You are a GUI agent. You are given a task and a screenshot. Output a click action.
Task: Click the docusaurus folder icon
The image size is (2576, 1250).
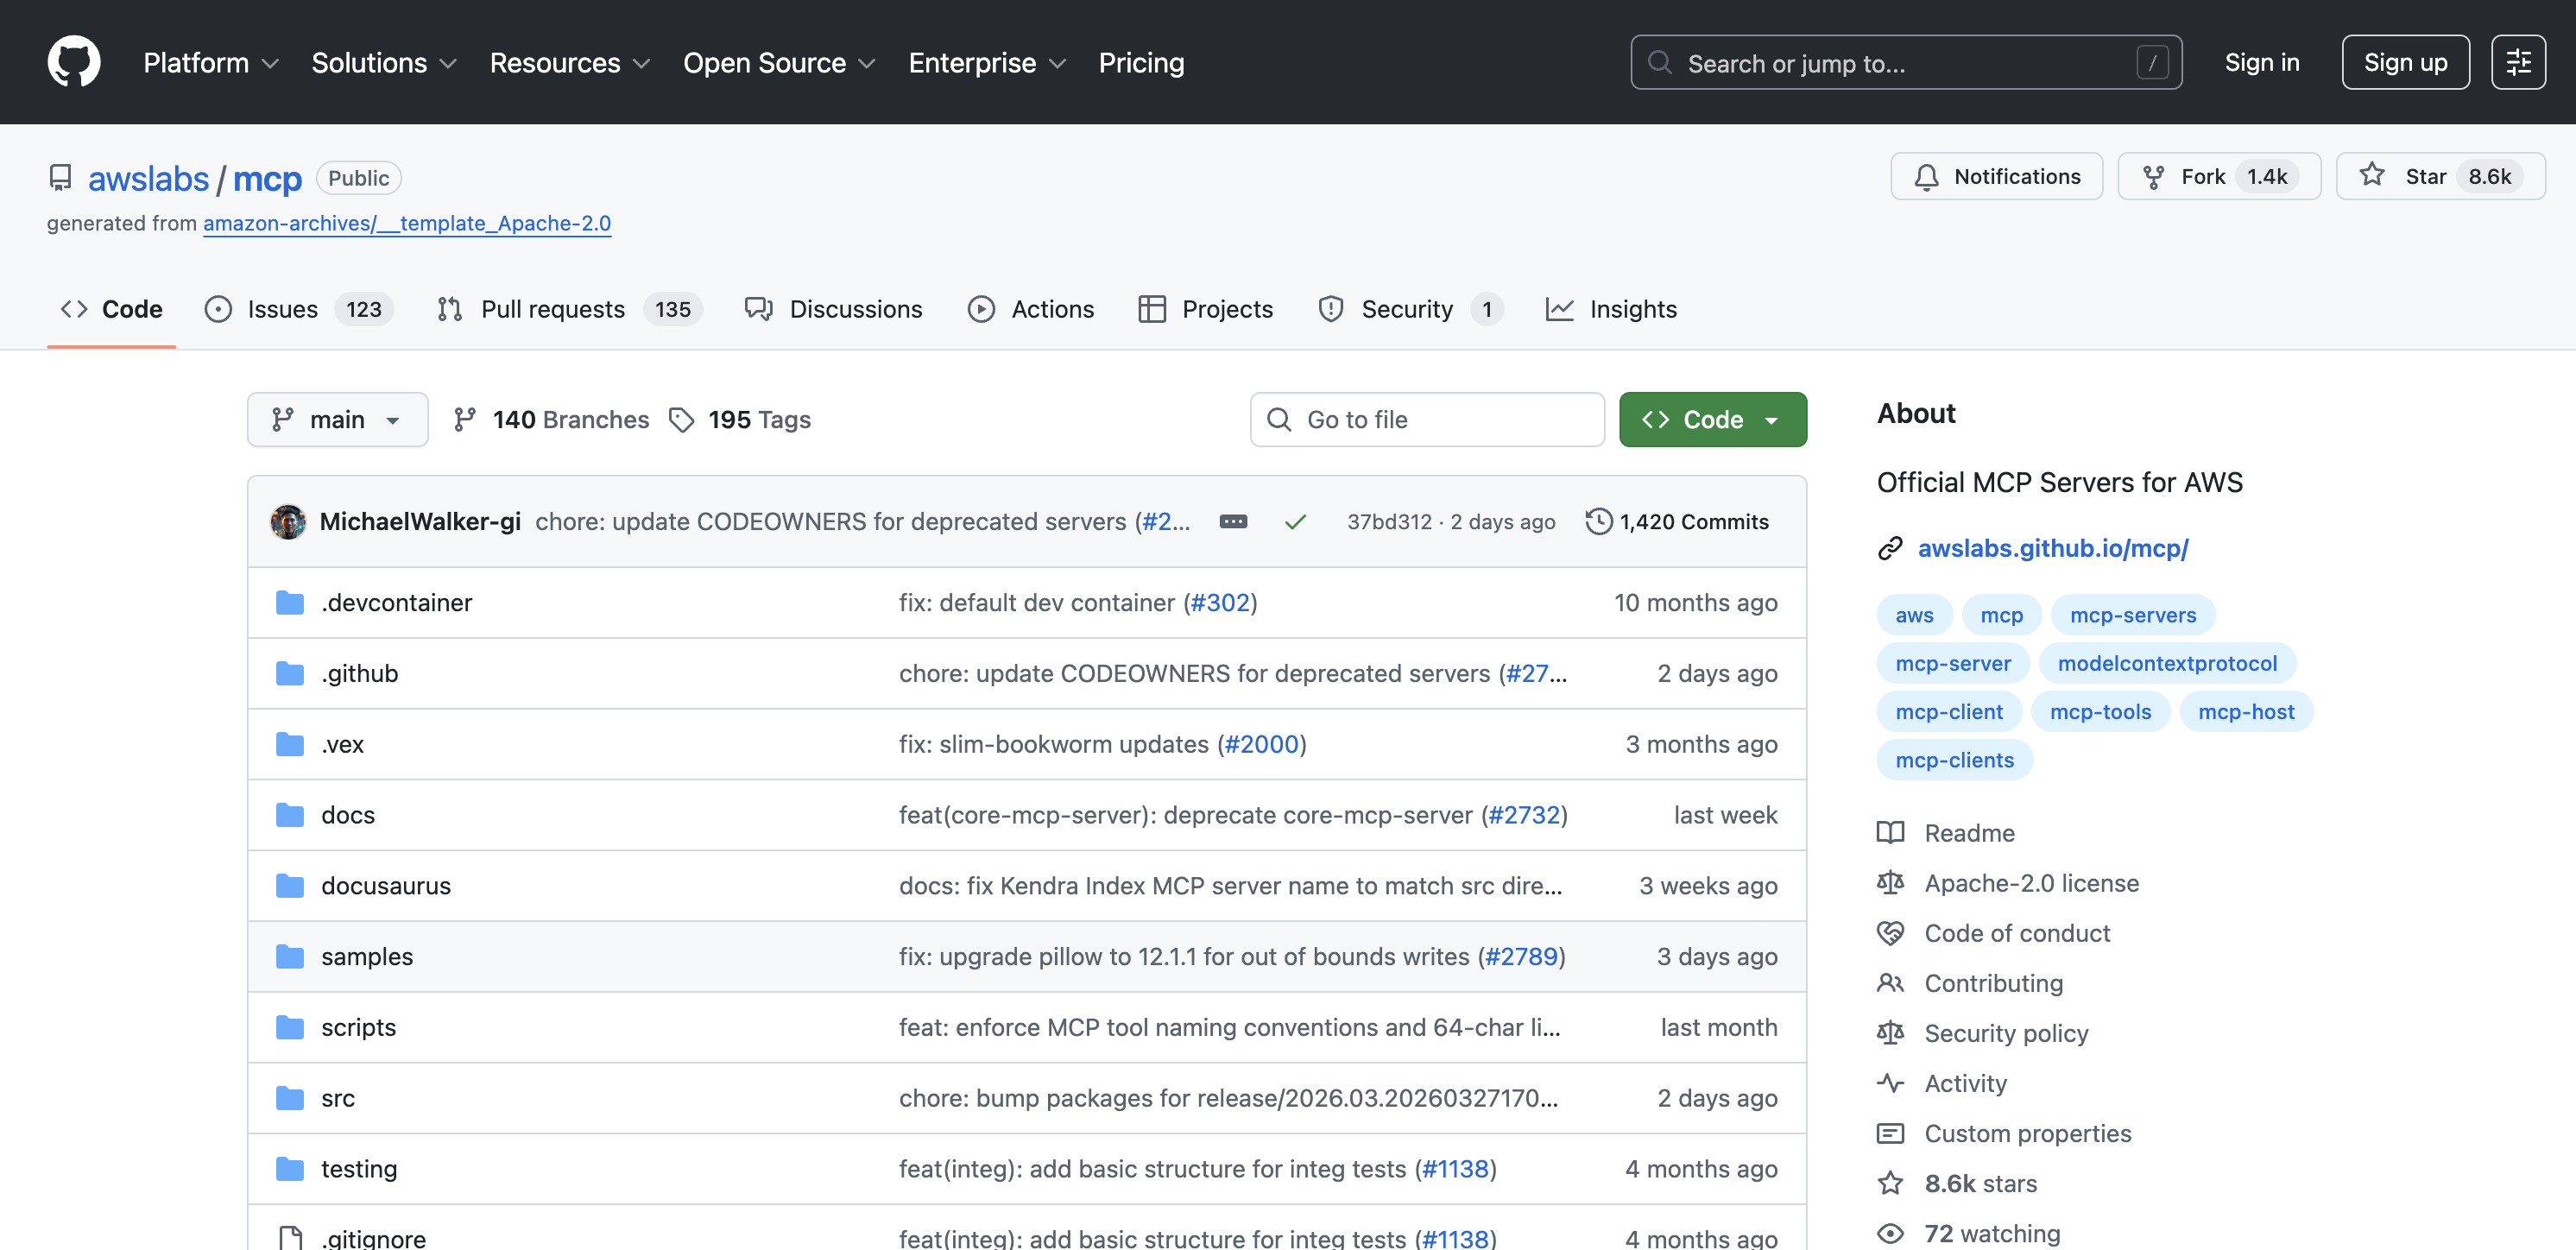290,885
